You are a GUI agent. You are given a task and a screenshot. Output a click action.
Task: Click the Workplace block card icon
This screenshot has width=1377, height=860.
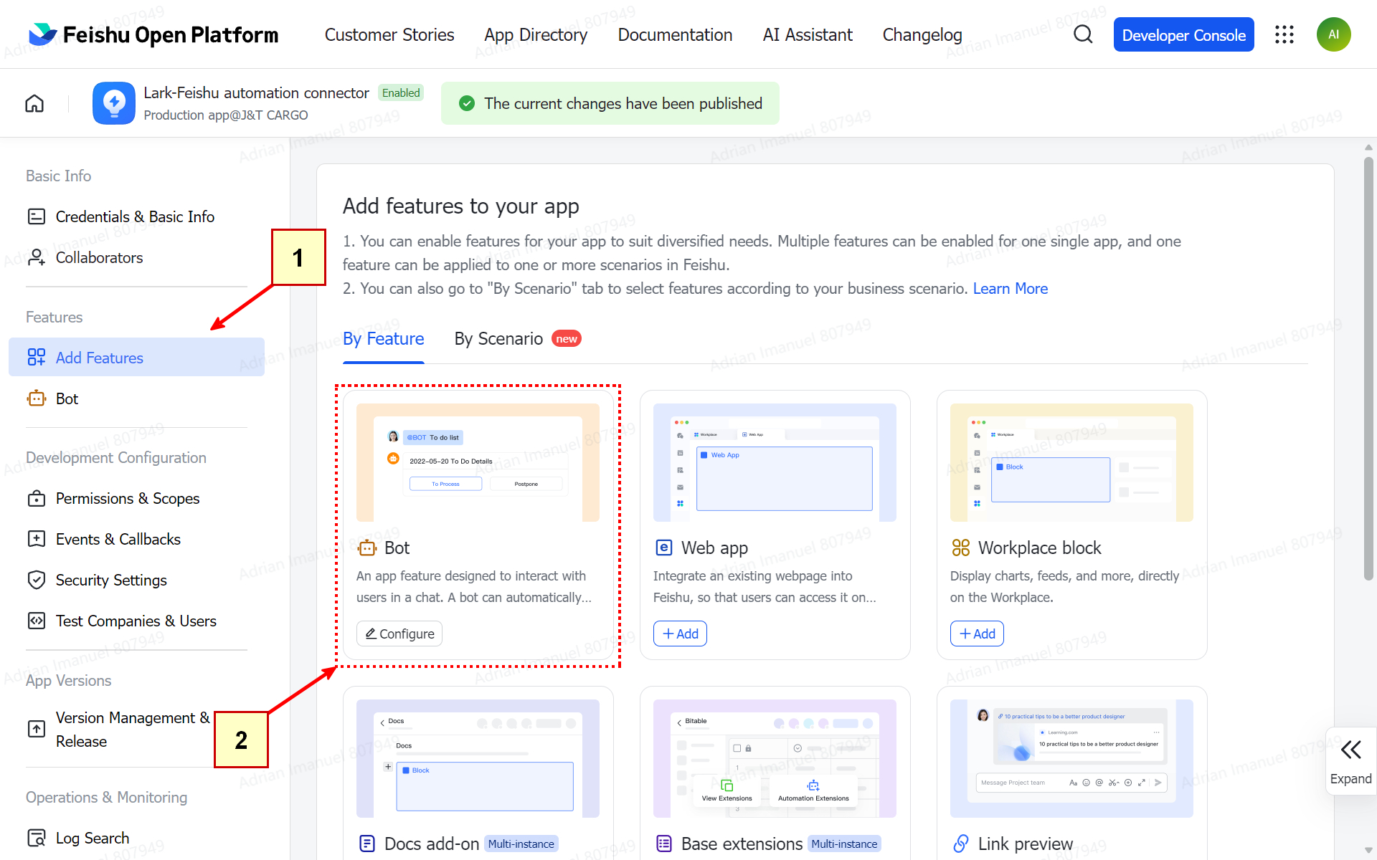coord(961,548)
